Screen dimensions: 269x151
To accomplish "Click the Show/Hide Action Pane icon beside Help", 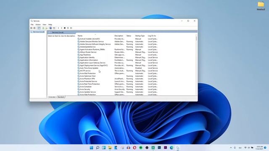I will coord(54,28).
